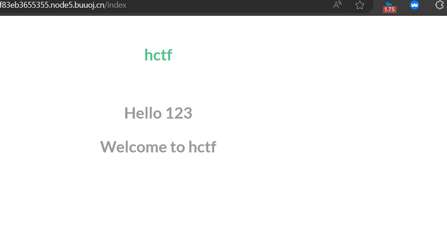Click hctf at end of Welcome line

click(202, 147)
